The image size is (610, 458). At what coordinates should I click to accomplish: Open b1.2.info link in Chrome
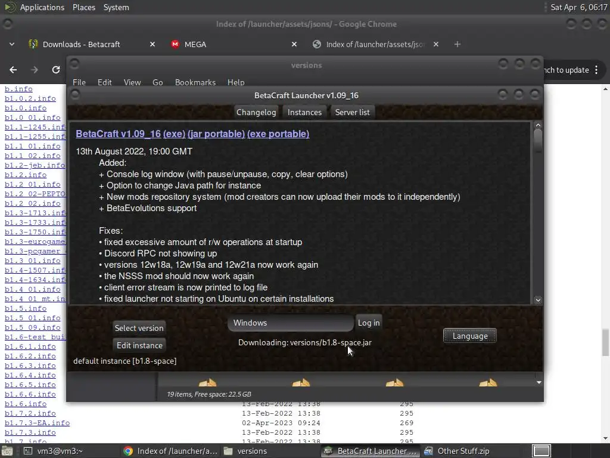[26, 175]
